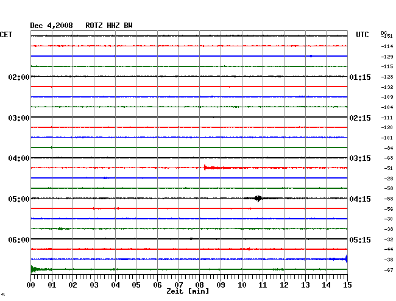Click the DC offset value "-115"
This screenshot has height=301, width=396.
point(387,66)
